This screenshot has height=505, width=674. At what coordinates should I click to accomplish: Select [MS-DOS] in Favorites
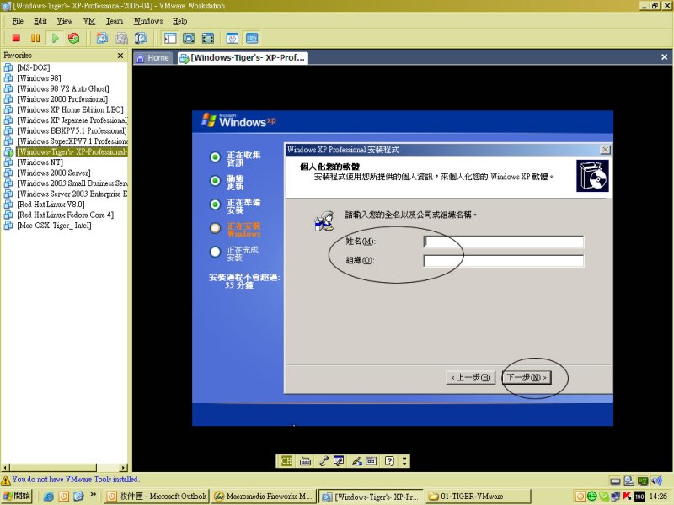point(34,67)
